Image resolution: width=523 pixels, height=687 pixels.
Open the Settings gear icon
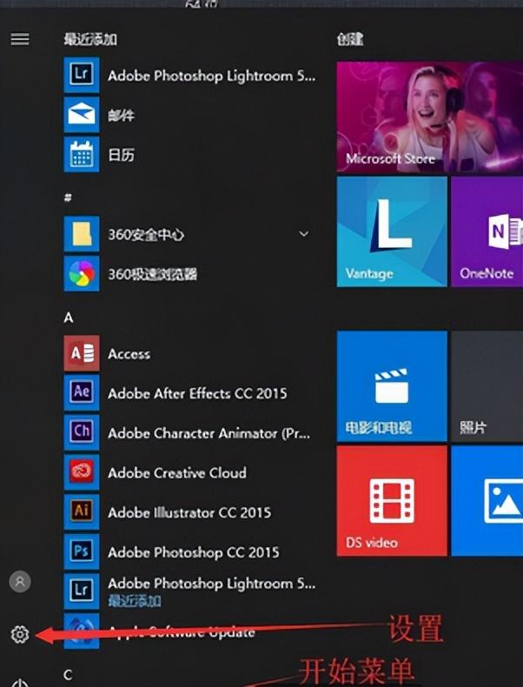20,635
